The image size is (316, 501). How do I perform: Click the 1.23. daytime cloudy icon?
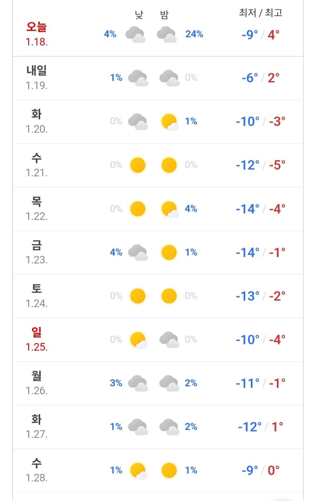138,252
